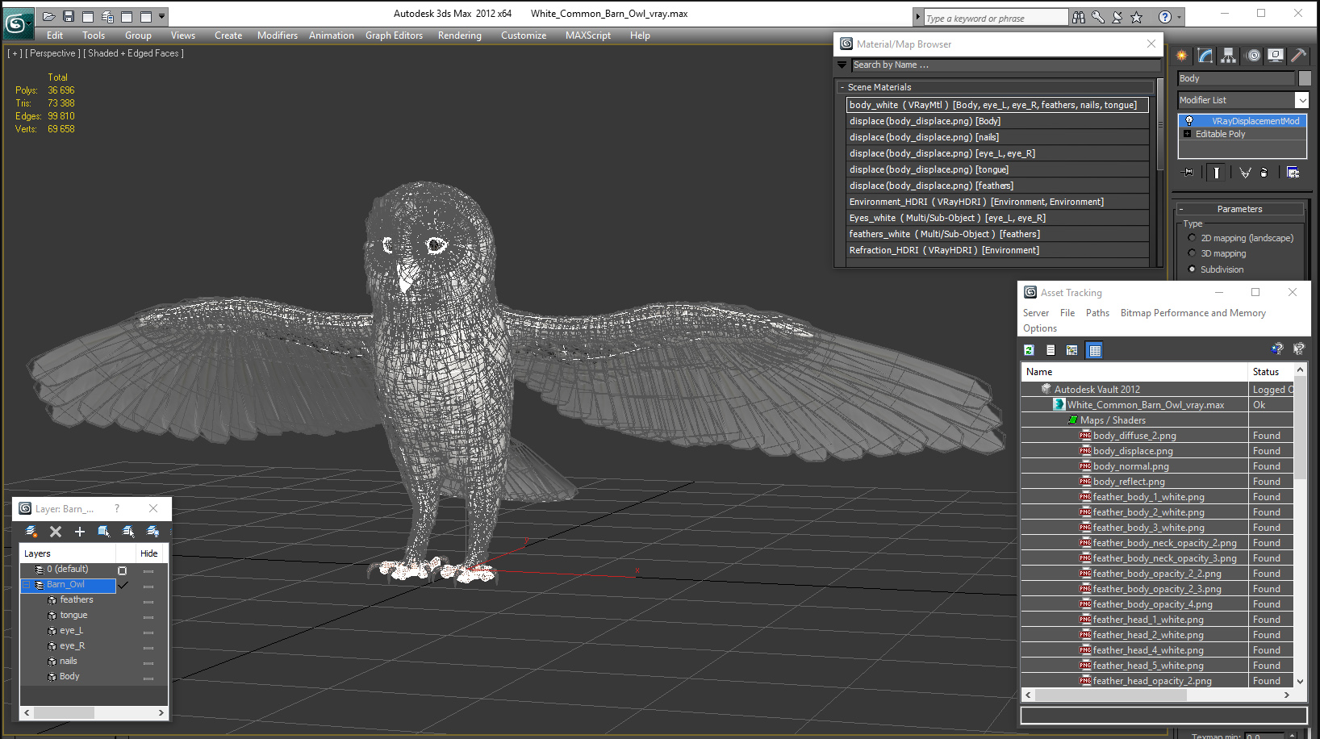Expand Editable Poly sub-objects plus
The image size is (1320, 739).
point(1187,134)
